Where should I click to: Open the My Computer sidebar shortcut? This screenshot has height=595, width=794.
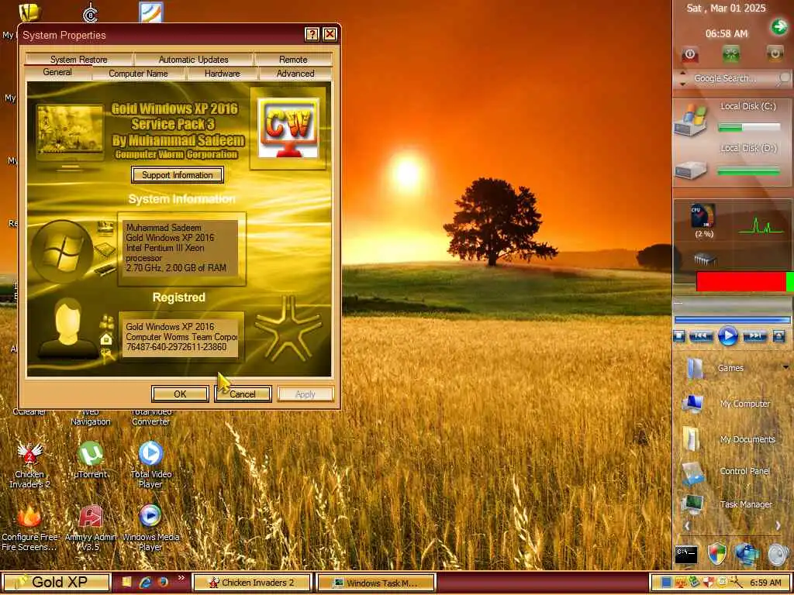click(726, 404)
